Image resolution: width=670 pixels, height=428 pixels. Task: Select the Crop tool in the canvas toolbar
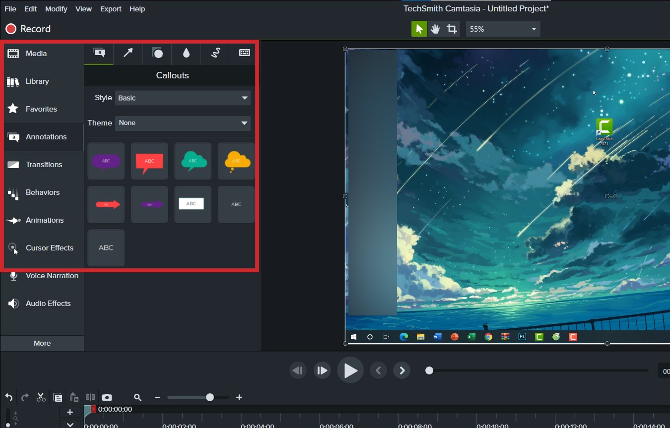pos(452,28)
